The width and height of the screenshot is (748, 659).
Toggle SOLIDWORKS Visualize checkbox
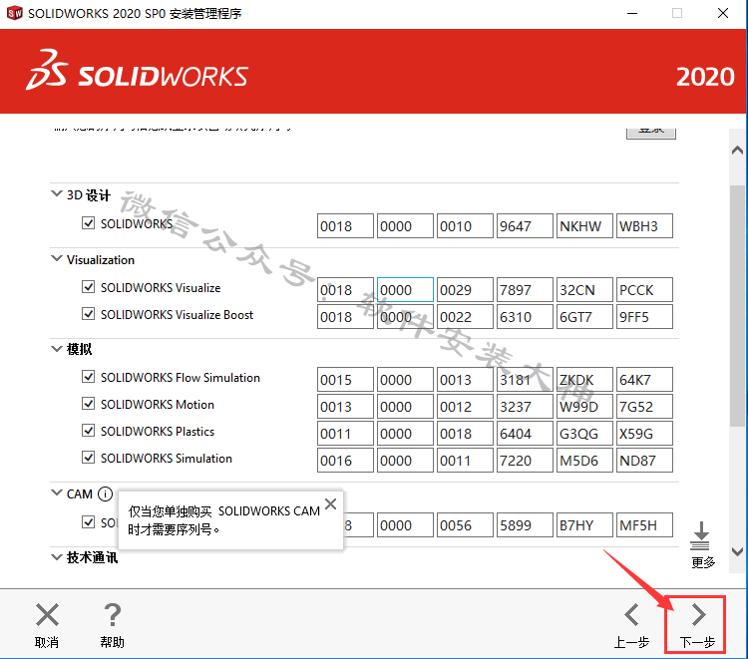click(88, 286)
